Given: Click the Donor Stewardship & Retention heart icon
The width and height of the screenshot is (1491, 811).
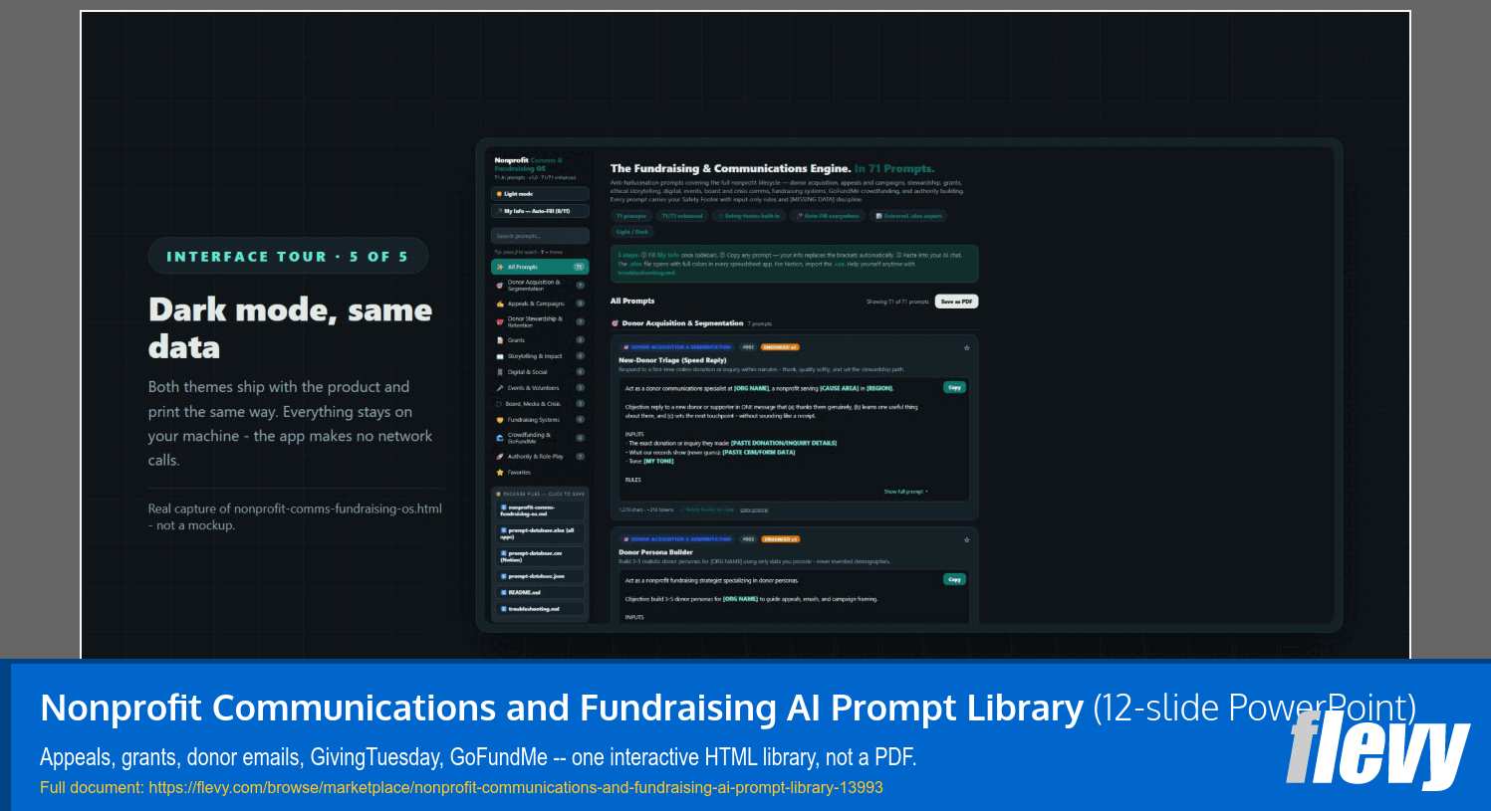Looking at the screenshot, I should (x=499, y=321).
